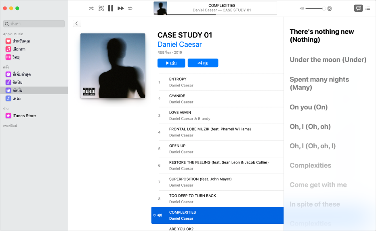Open the Daniel Caesar artist link
Viewport: 376px width, 231px height.
tap(179, 44)
